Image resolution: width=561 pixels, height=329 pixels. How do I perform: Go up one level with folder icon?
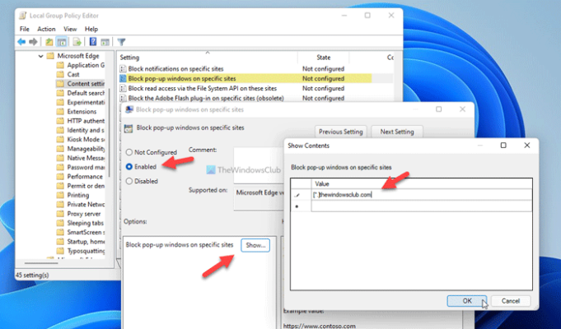49,42
